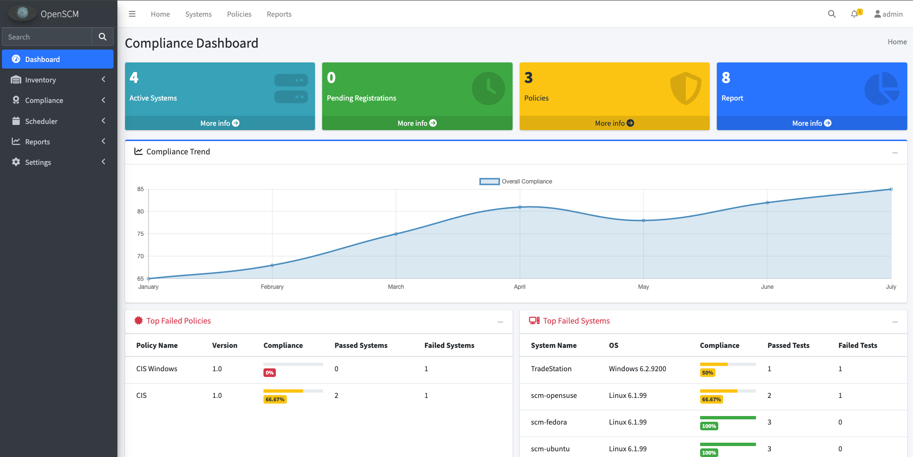This screenshot has height=457, width=913.
Task: Expand the Scheduler sidebar menu
Action: 58,122
